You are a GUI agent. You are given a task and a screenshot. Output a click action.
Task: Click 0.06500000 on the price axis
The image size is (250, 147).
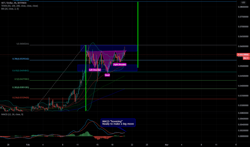(x=243, y=37)
